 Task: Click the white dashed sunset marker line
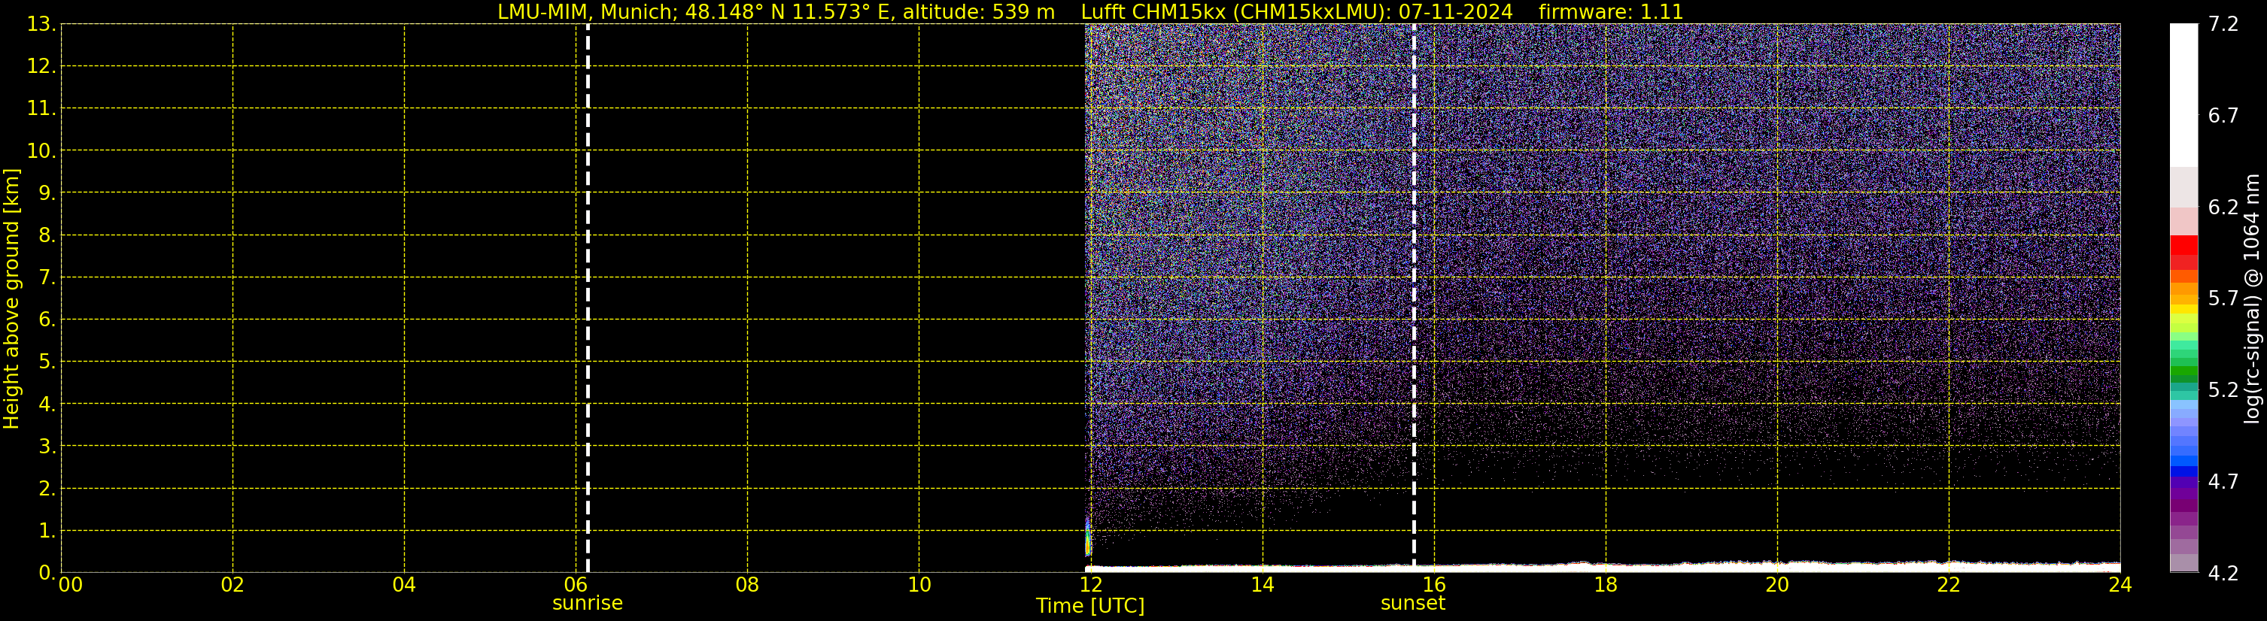[x=1413, y=298]
